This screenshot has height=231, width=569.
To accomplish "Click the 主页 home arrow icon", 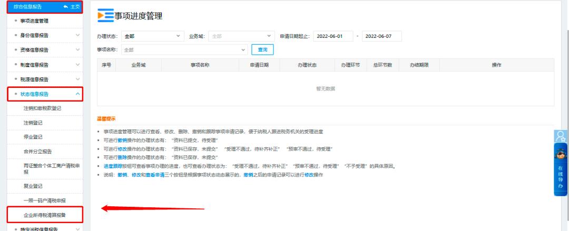I will tap(66, 7).
